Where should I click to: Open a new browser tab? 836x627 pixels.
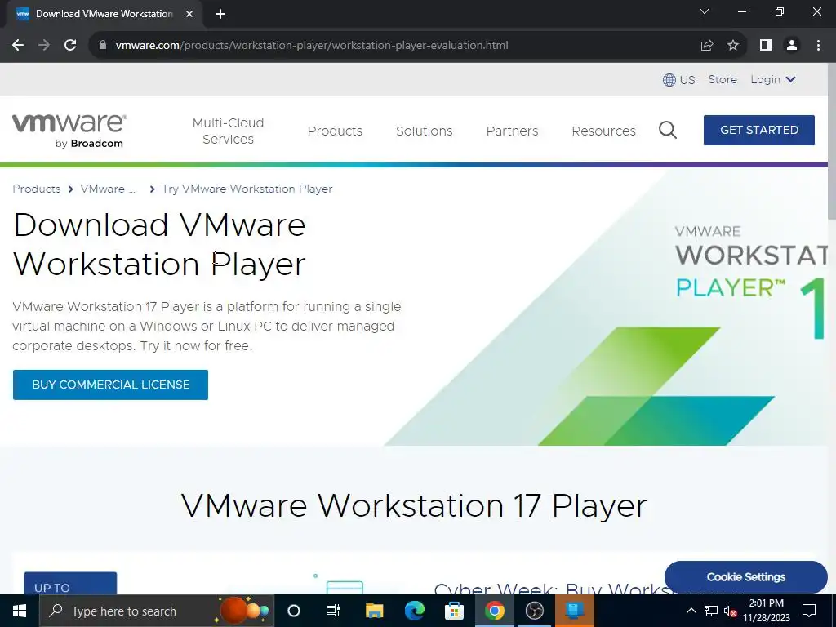click(220, 14)
